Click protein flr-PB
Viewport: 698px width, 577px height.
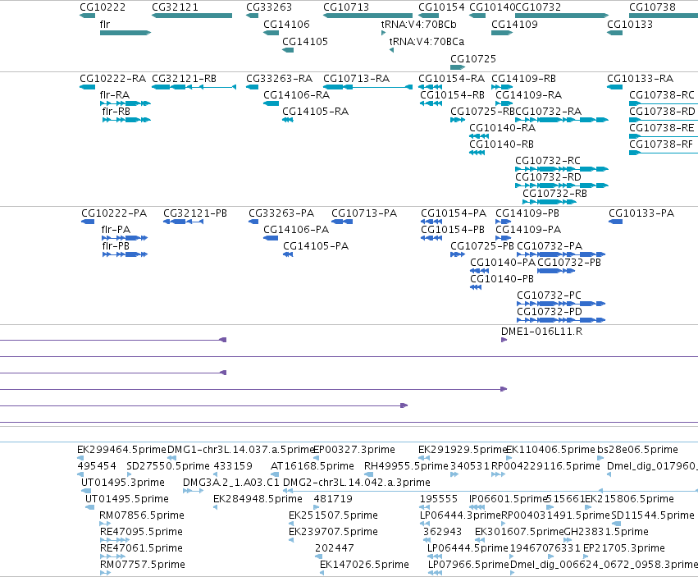point(116,246)
